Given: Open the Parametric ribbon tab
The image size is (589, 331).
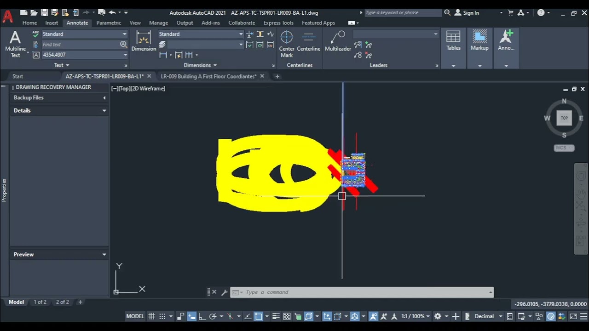Looking at the screenshot, I should point(109,23).
